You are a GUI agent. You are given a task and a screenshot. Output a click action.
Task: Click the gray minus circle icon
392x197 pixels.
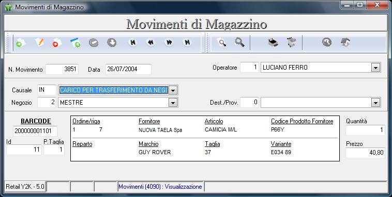click(94, 43)
